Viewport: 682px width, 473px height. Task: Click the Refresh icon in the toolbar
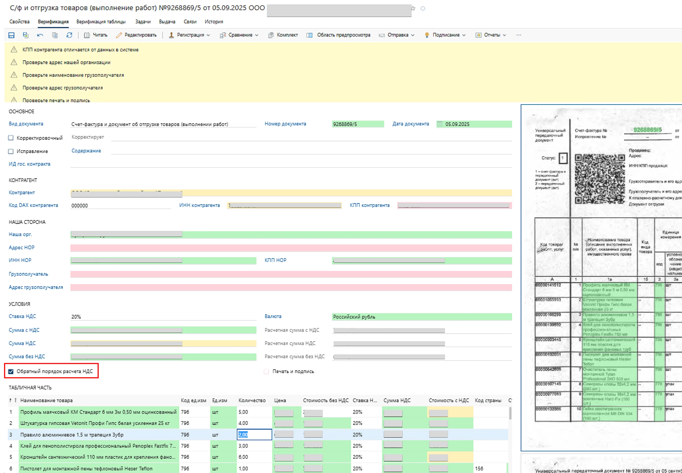69,35
